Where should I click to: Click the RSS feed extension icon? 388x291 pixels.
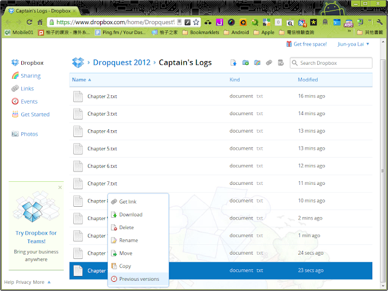(302, 22)
